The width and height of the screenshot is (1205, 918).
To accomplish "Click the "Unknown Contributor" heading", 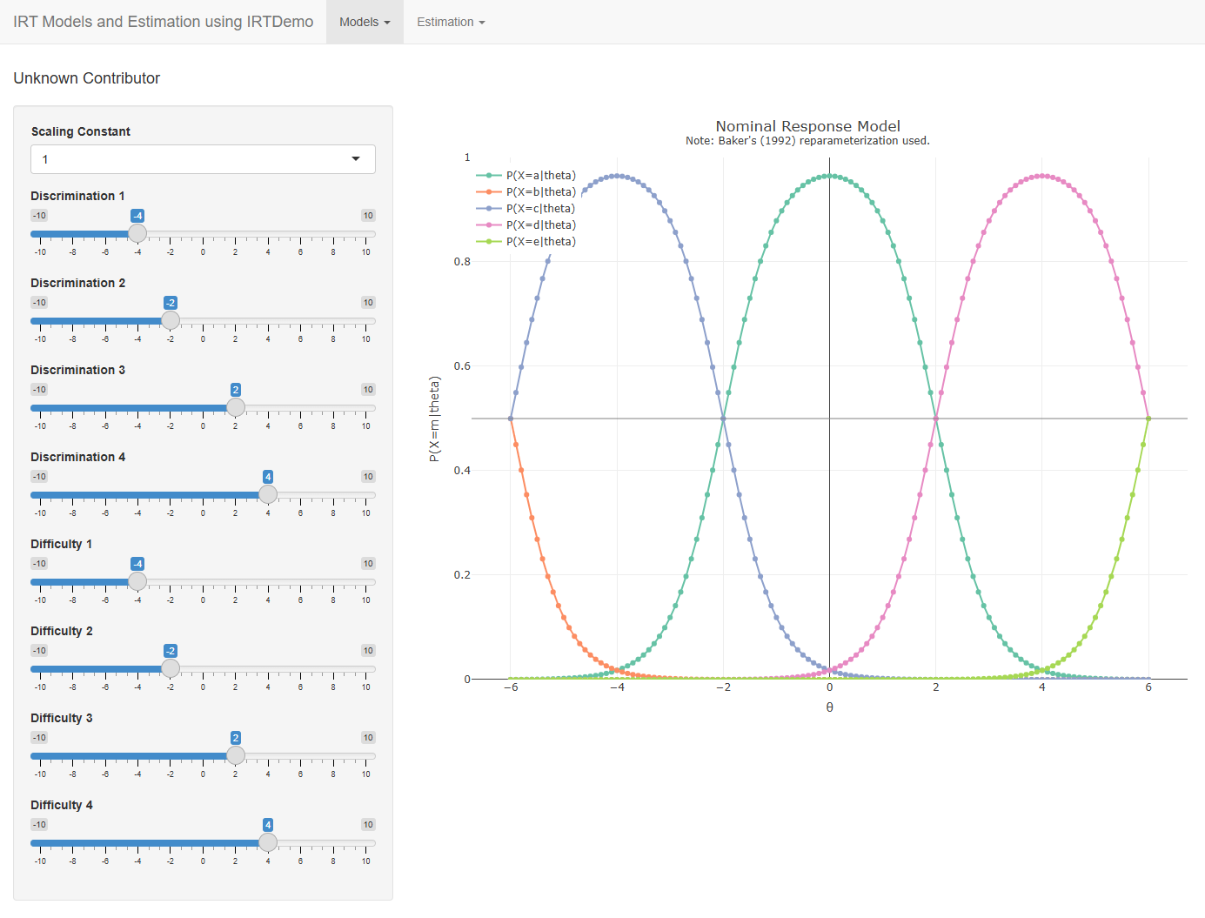I will click(x=87, y=78).
